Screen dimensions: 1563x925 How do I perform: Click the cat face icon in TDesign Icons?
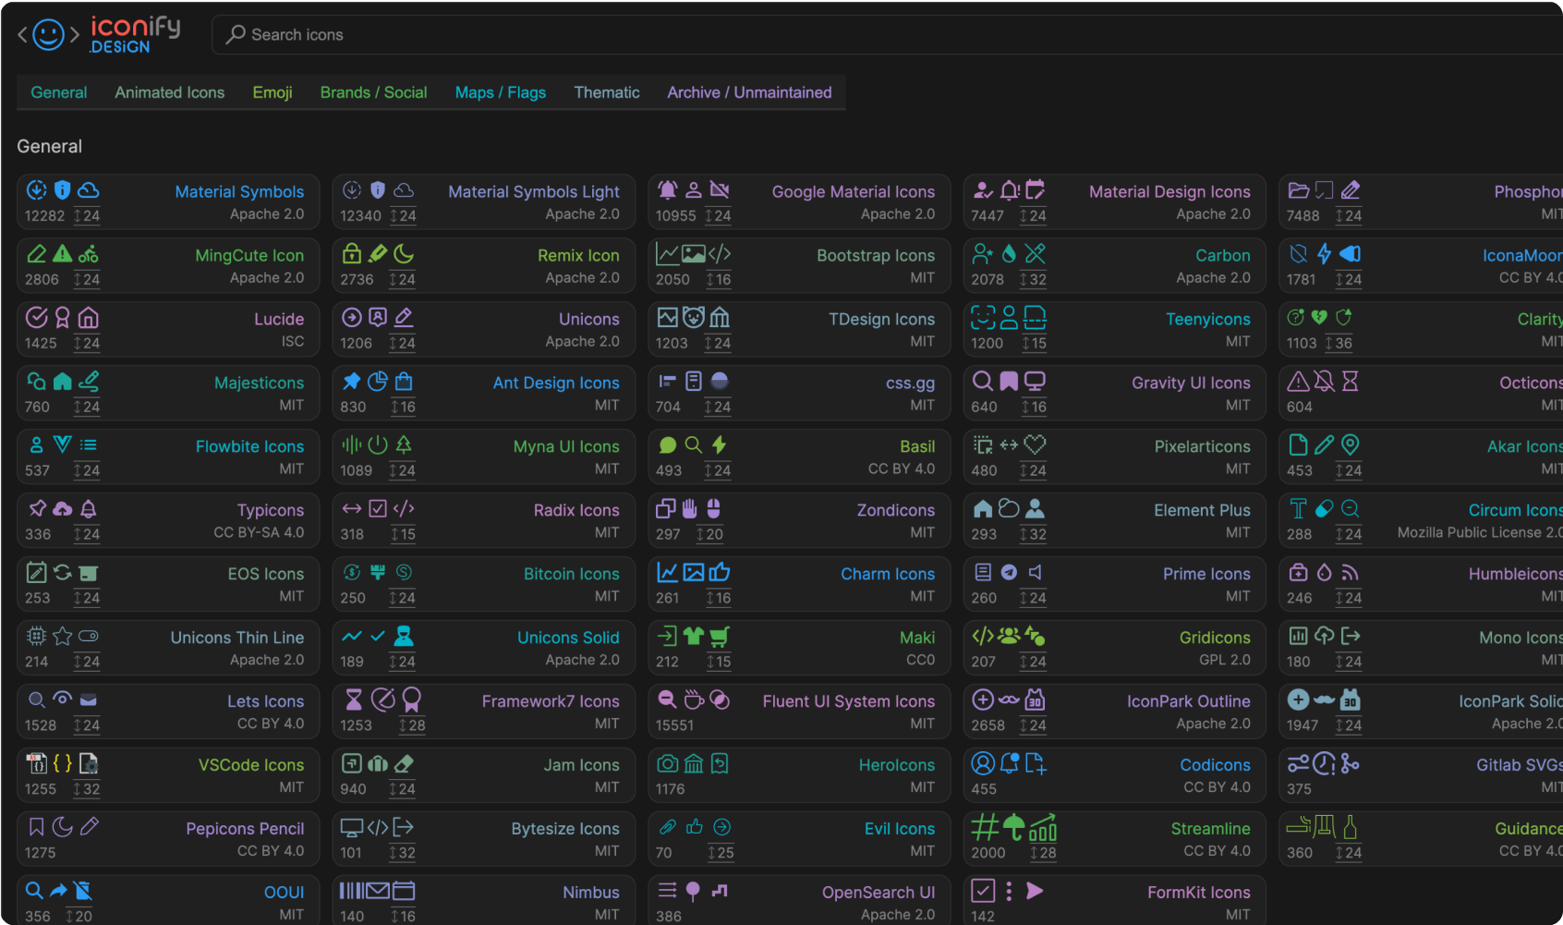point(694,318)
